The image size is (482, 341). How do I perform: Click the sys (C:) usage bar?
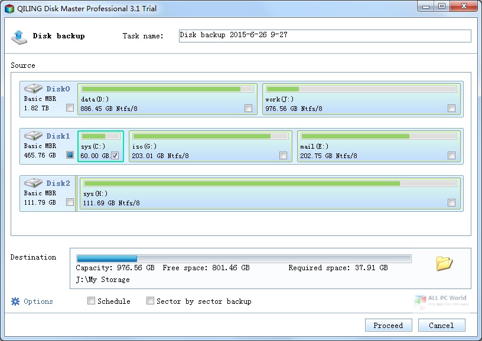(100, 136)
